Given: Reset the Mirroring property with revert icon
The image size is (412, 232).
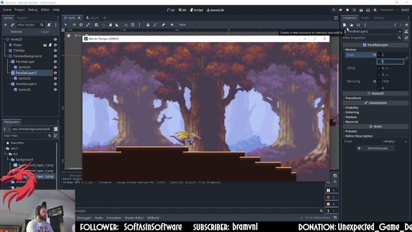Looking at the screenshot, I should coord(375,81).
